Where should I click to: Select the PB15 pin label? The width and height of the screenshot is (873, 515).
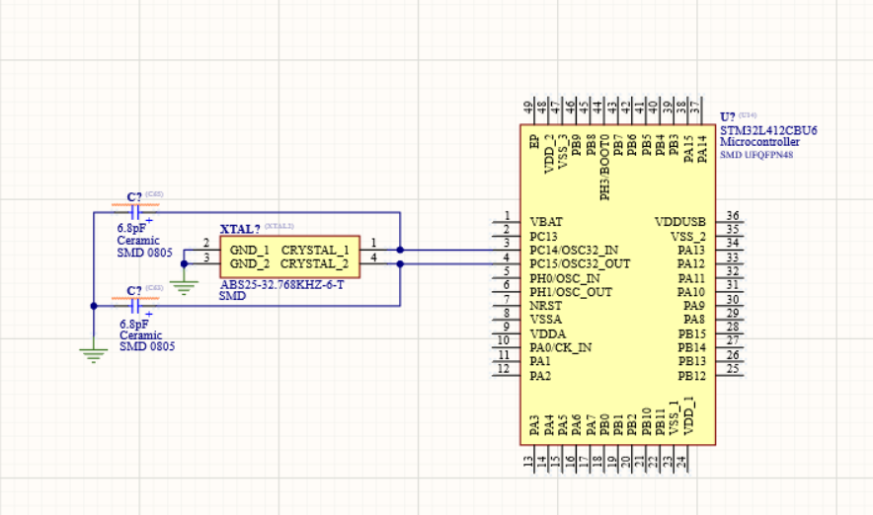pos(691,334)
